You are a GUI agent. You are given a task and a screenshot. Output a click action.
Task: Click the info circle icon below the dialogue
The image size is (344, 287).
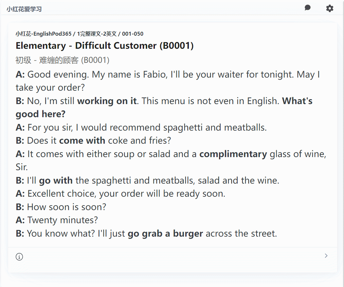[x=19, y=257]
